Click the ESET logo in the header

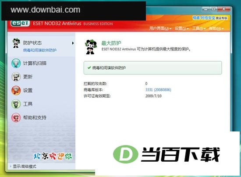[x=20, y=23]
